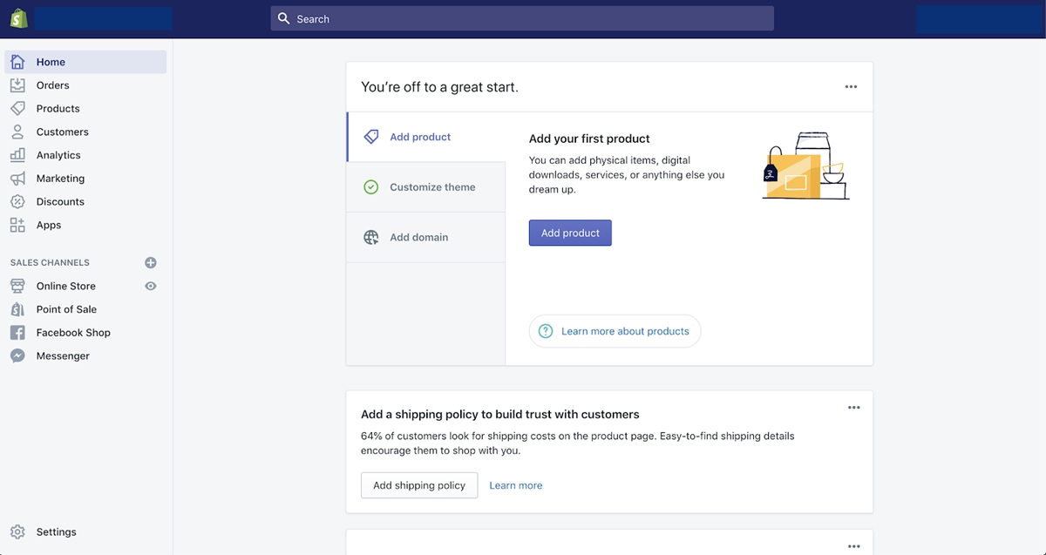This screenshot has height=555, width=1046.
Task: Switch to the Customize theme step
Action: (x=431, y=186)
